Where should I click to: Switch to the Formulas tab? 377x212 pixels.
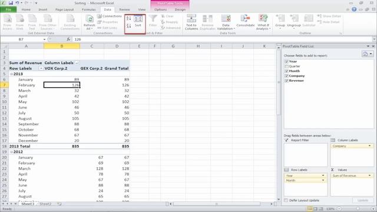[x=88, y=9]
